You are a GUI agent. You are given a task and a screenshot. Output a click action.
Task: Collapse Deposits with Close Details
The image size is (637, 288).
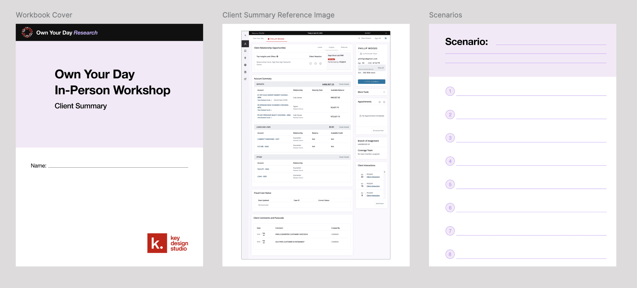[x=344, y=84]
